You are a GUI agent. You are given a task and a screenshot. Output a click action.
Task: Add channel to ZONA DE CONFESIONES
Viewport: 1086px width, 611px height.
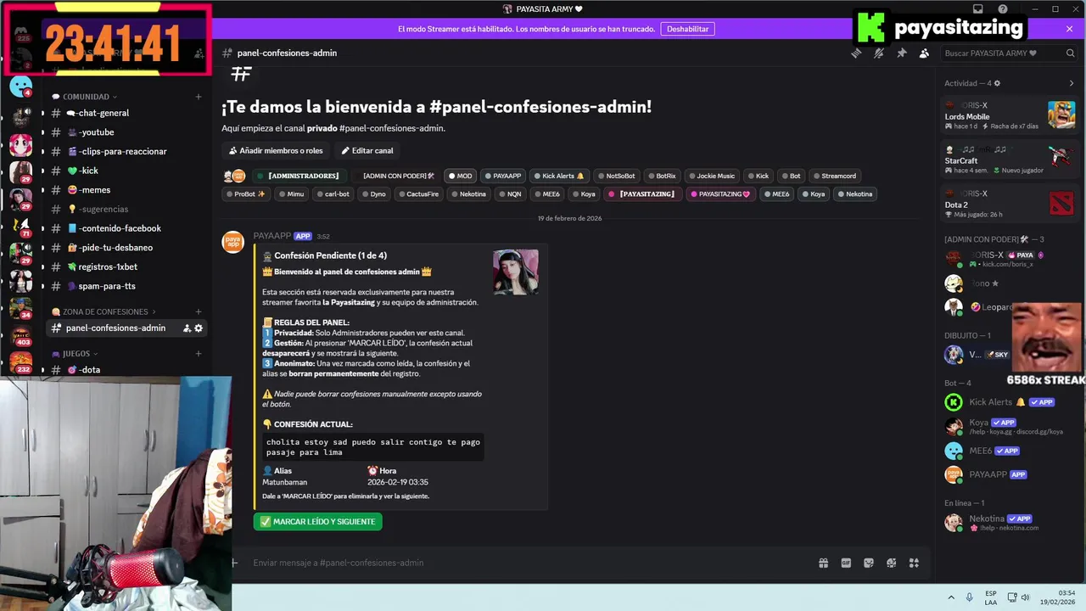tap(199, 311)
